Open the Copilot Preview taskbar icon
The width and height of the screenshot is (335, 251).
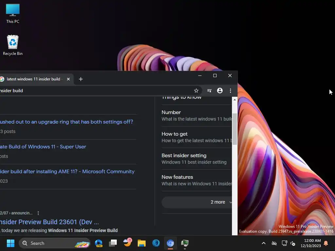coord(99,243)
